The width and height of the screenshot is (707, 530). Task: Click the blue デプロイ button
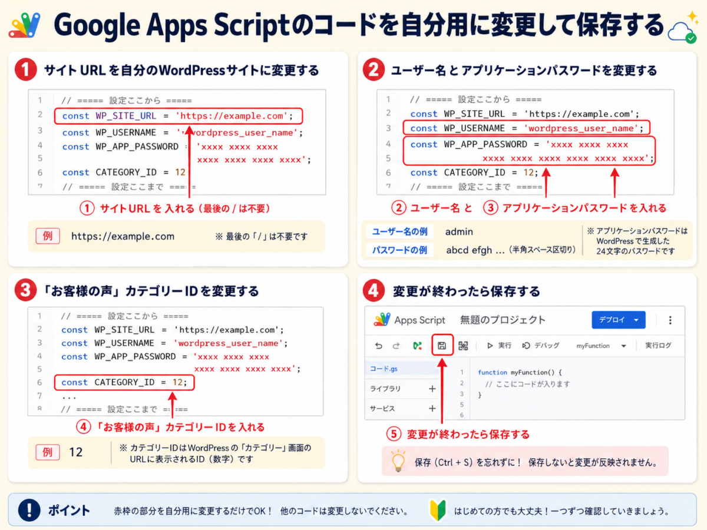(618, 320)
